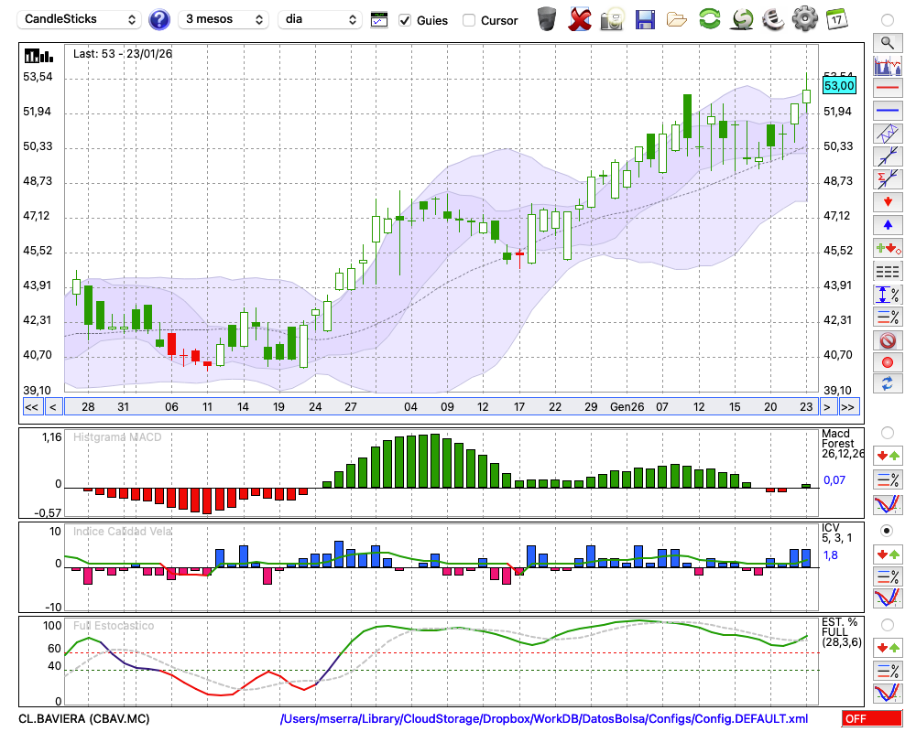This screenshot has height=732, width=916.
Task: Click the Config.DEFAULT.xml file path link
Action: click(544, 719)
